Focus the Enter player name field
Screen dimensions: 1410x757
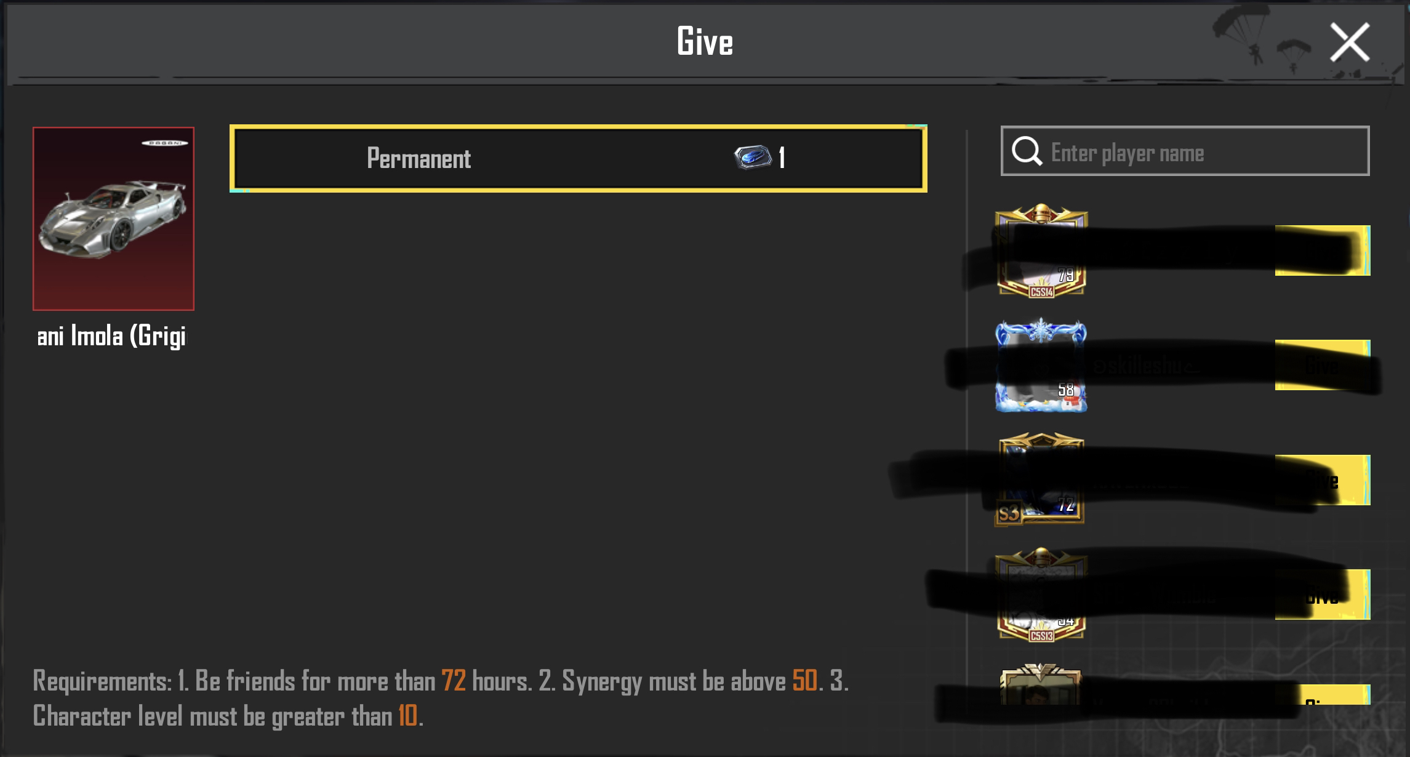1185,151
